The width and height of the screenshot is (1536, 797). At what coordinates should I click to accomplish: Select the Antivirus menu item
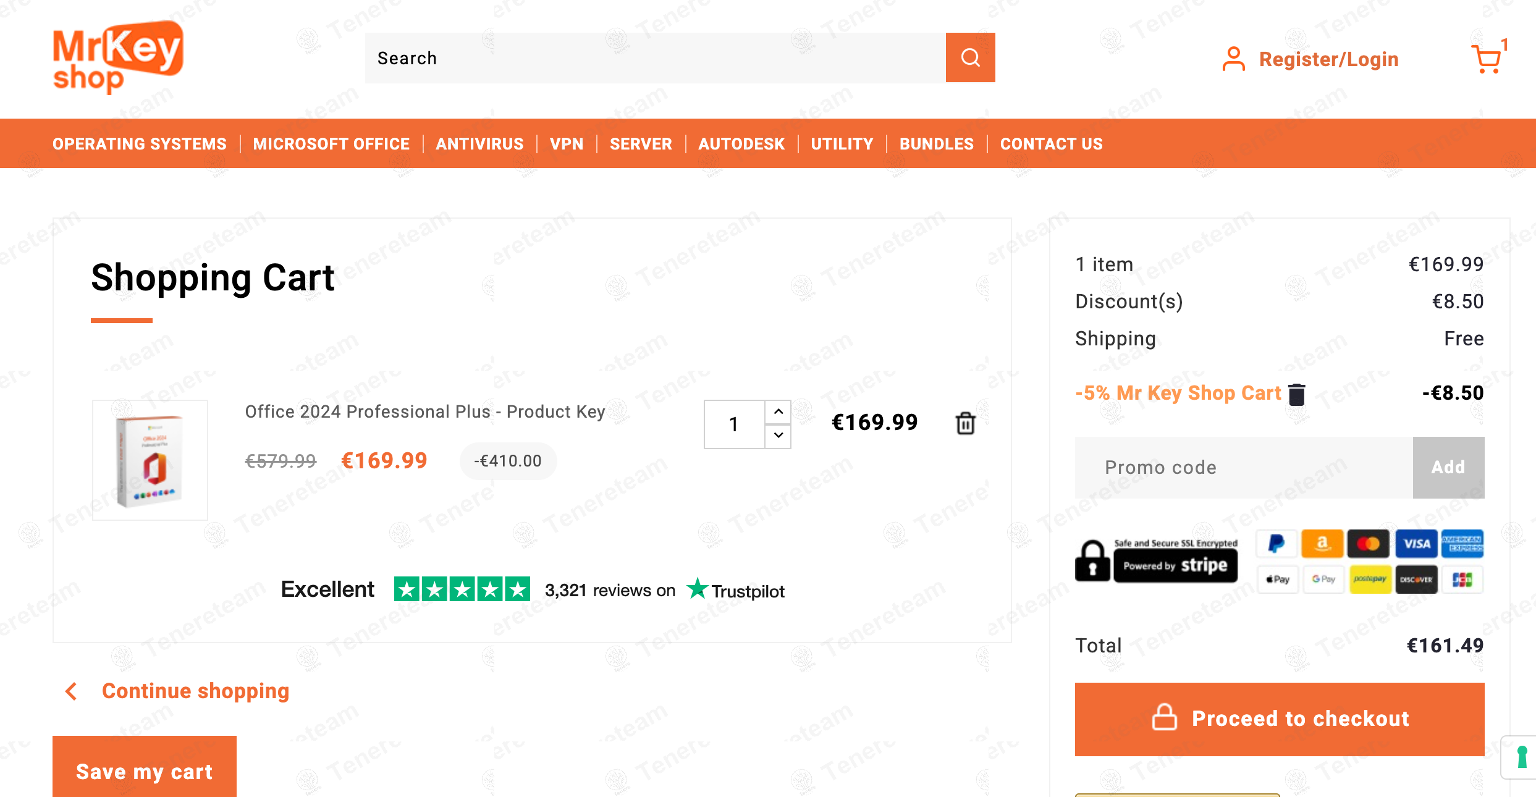pyautogui.click(x=479, y=144)
